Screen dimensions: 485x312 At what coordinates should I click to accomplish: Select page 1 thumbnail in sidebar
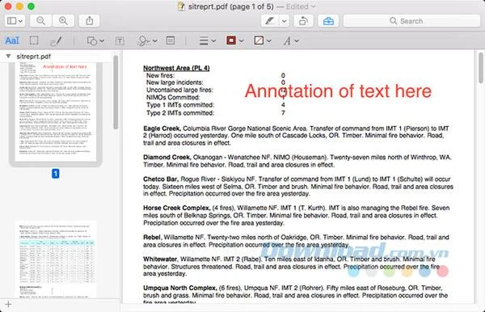(56, 112)
